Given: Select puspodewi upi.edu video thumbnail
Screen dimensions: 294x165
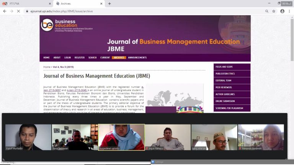Looking at the screenshot, I should [121, 137].
